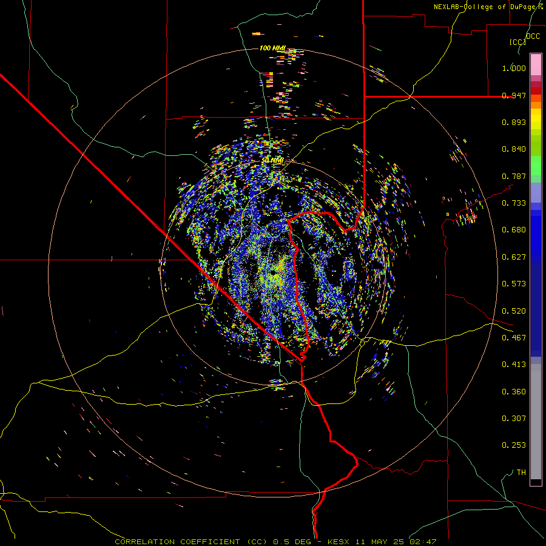Image resolution: width=546 pixels, height=546 pixels.
Task: Click the radar site dot at the map center
Action: [x=274, y=272]
